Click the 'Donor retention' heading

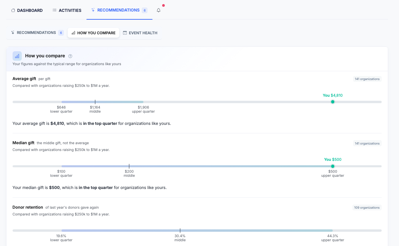(28, 207)
